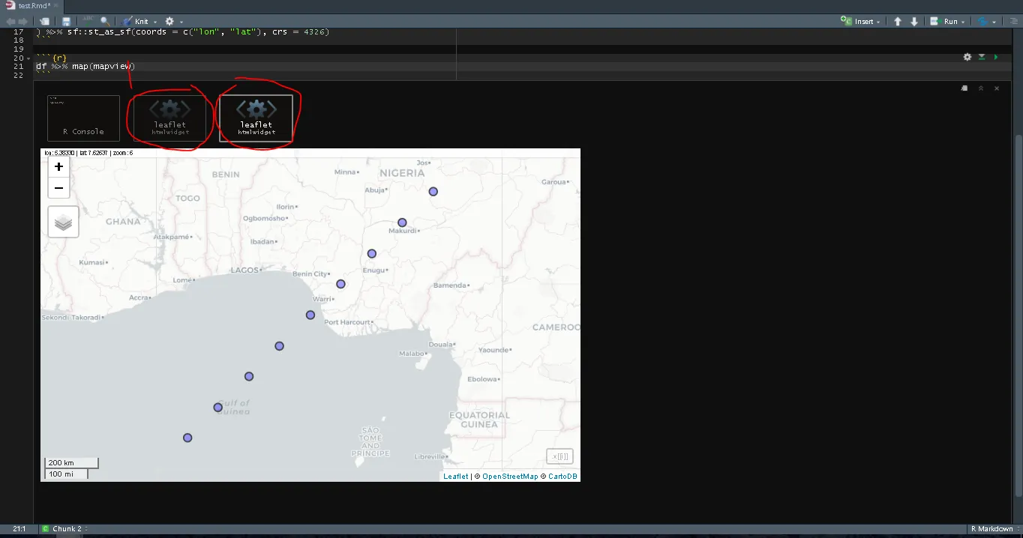Click the 21:1 cursor position indicator

(x=19, y=529)
